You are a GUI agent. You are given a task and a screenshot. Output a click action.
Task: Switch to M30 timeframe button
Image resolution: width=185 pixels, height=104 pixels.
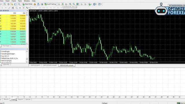point(44,8)
